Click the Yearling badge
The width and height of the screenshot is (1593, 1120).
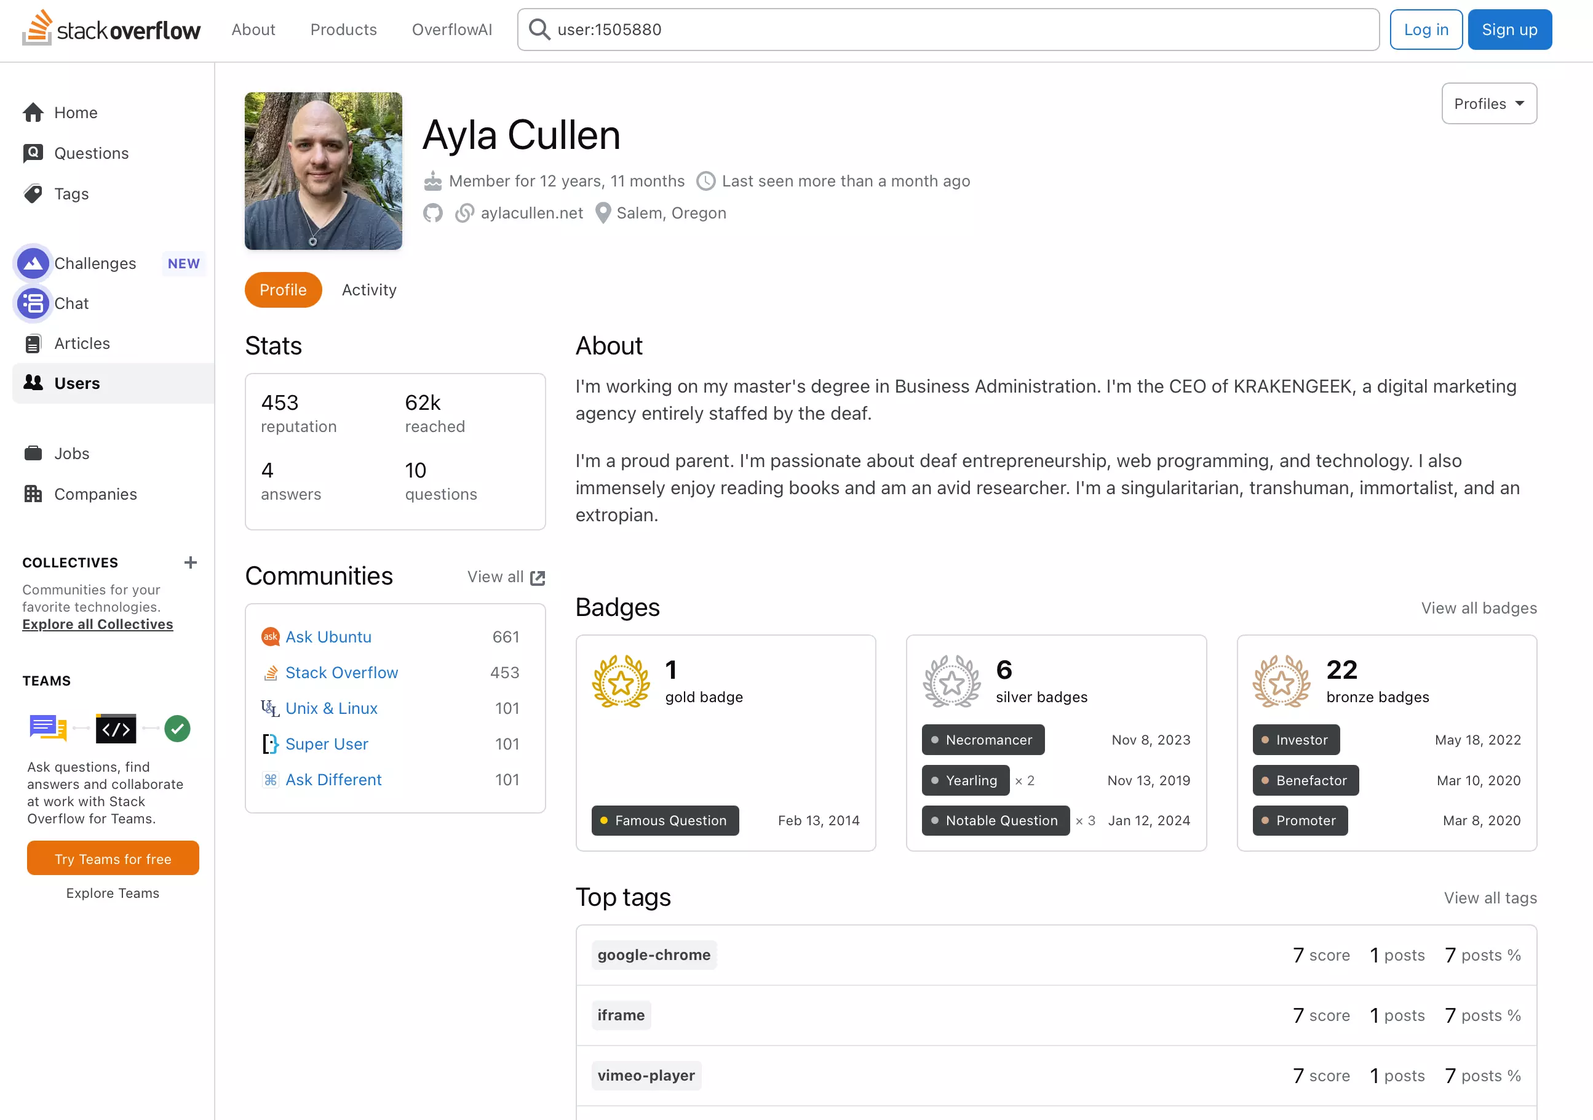[x=966, y=780]
